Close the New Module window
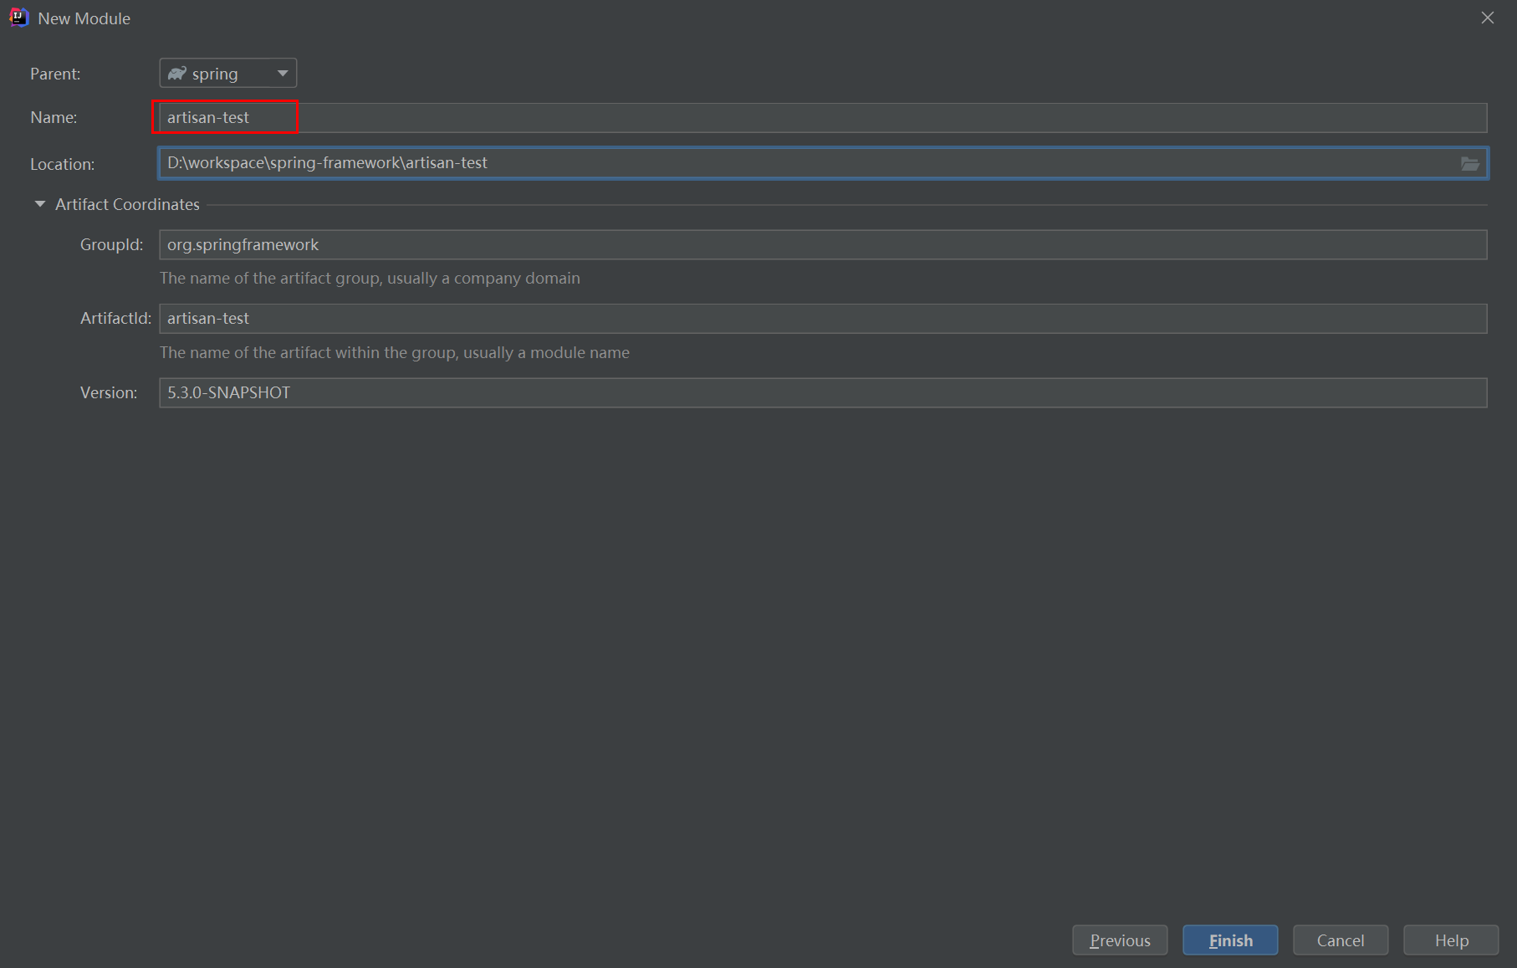Viewport: 1517px width, 968px height. (1488, 18)
